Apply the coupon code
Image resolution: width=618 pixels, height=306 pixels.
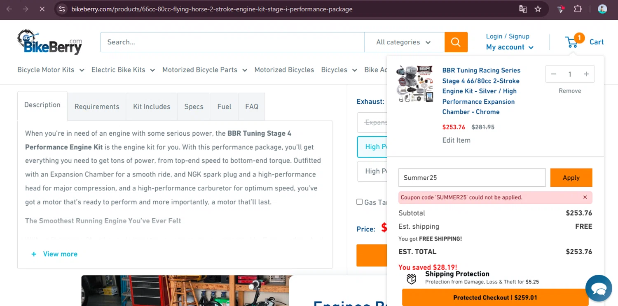coord(571,178)
